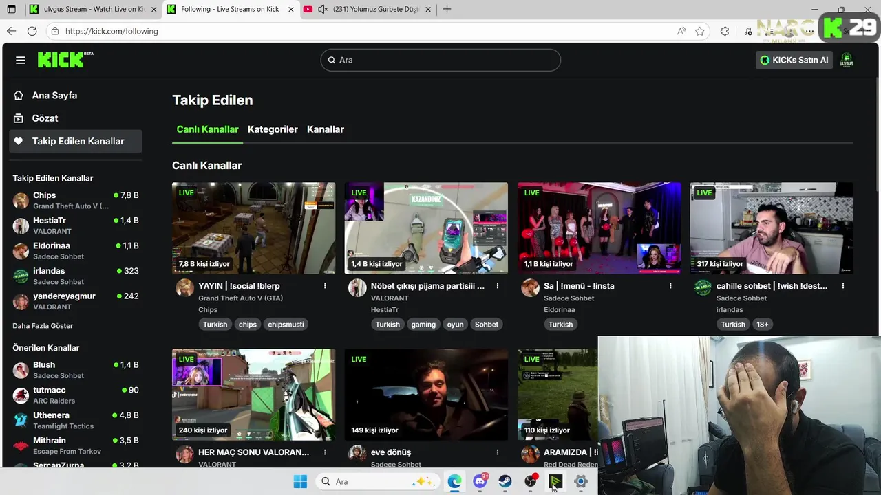The height and width of the screenshot is (495, 881).
Task: Open options menu for eve dönüş stream card
Action: click(498, 452)
